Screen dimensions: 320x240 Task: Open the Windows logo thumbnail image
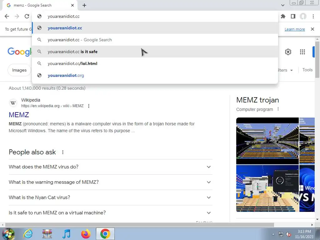coord(307,188)
